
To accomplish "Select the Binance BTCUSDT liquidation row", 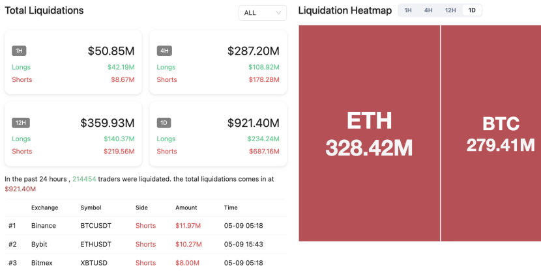I will [145, 226].
